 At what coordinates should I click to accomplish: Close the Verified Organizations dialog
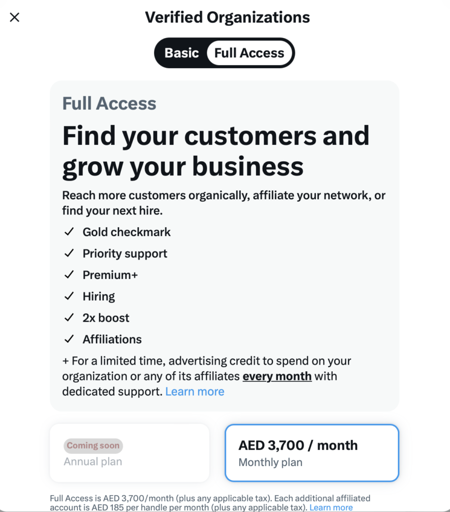[x=15, y=17]
